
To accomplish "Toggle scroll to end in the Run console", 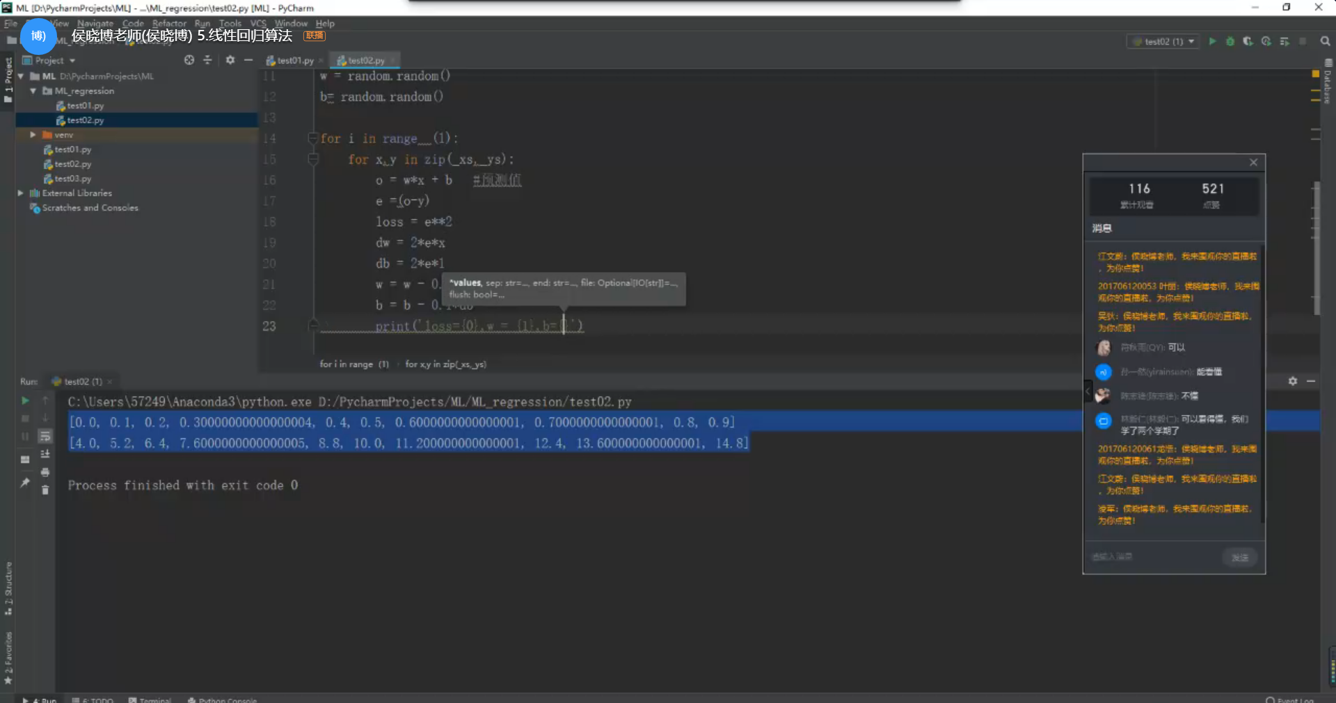I will 45,454.
